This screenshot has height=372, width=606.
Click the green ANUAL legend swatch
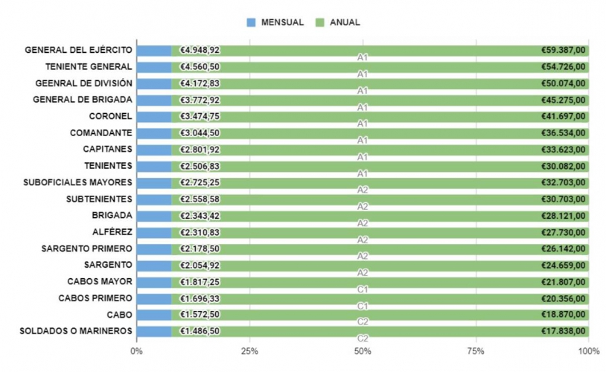pos(320,22)
